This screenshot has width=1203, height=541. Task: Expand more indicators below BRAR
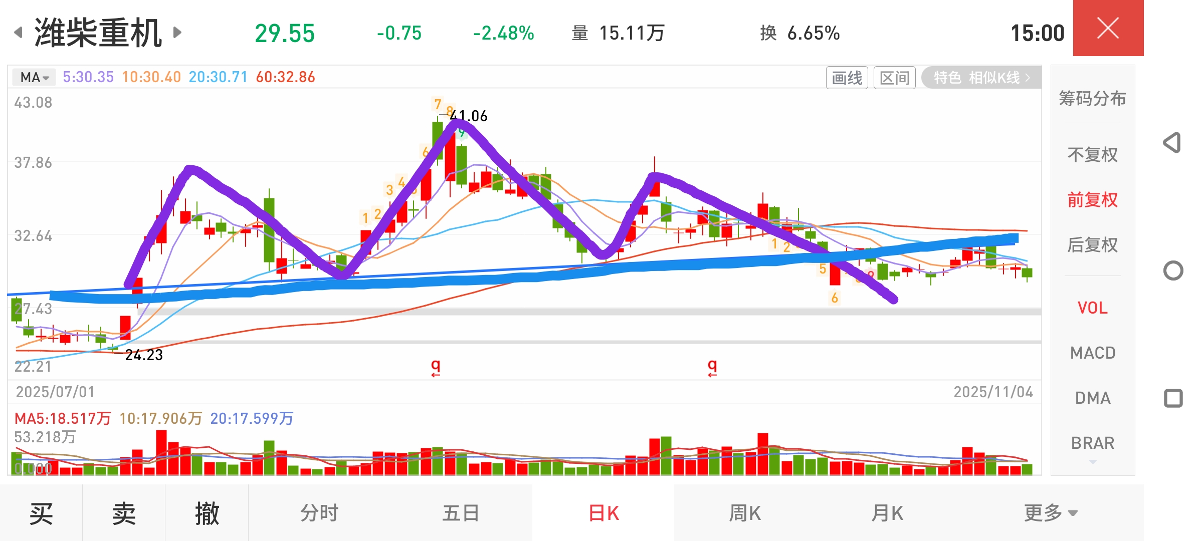tap(1093, 462)
